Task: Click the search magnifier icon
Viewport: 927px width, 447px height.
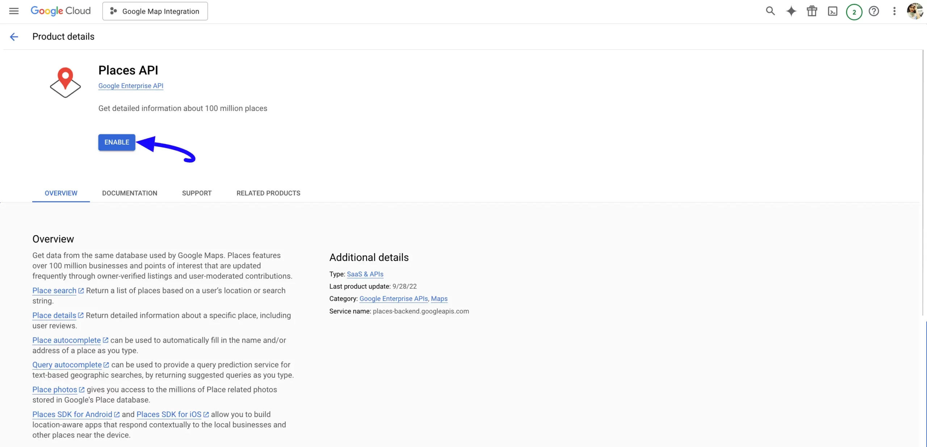Action: click(770, 11)
